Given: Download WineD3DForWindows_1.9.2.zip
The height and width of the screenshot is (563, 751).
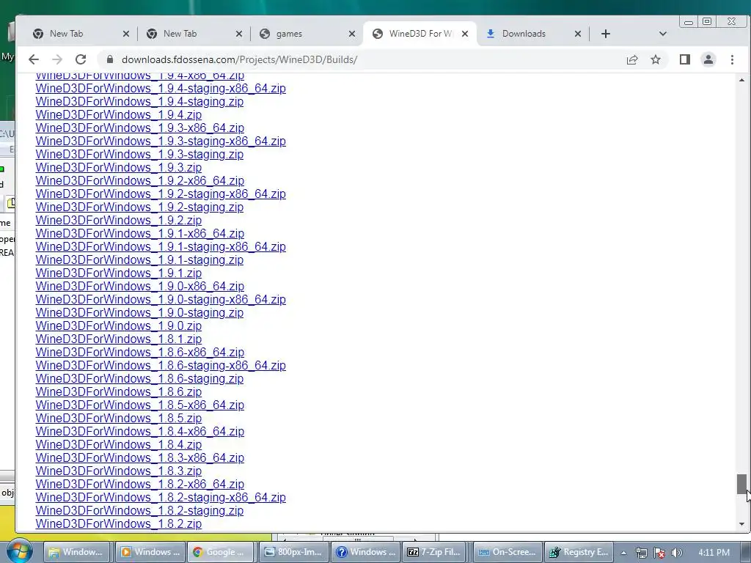Looking at the screenshot, I should [118, 220].
